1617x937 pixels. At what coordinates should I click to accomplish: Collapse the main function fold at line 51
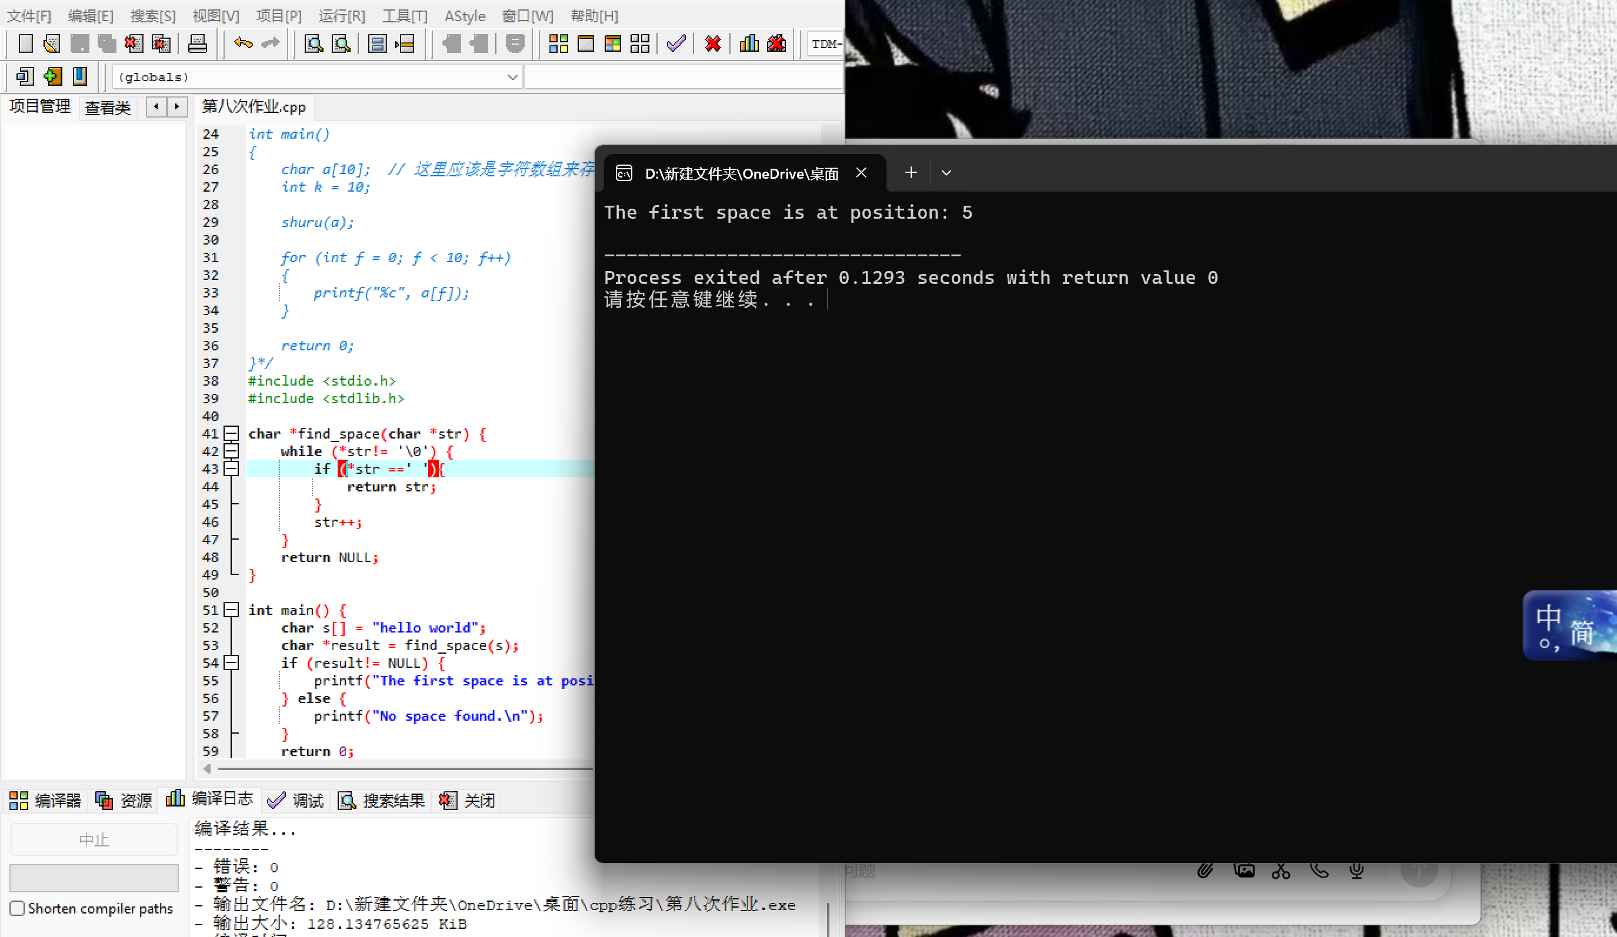click(x=231, y=610)
